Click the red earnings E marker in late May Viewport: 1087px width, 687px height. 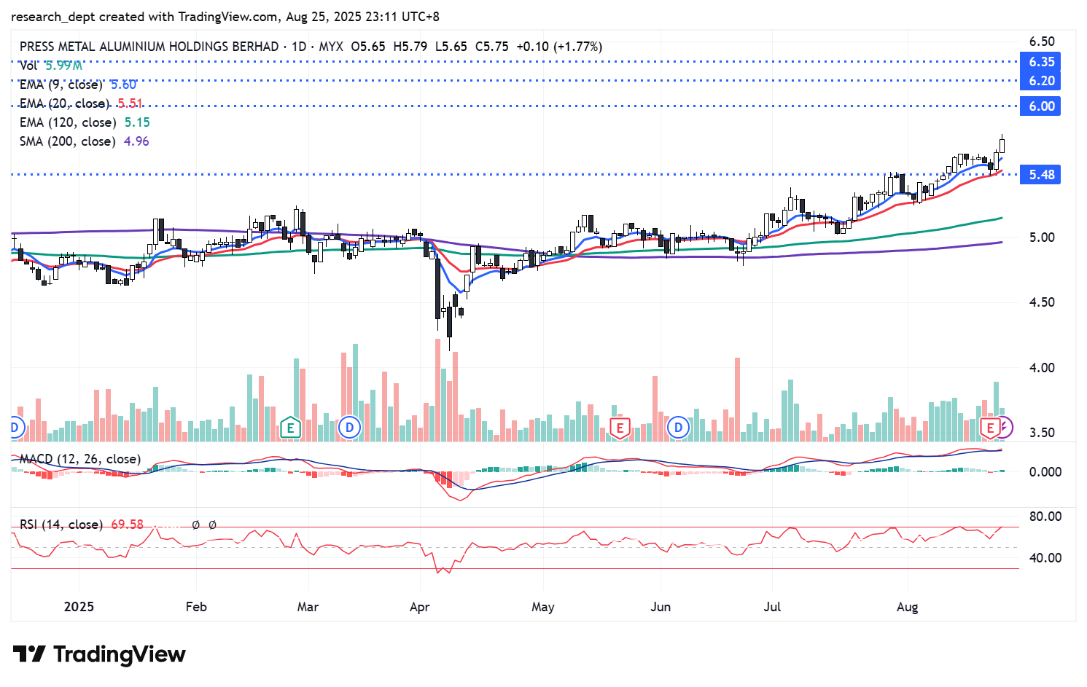click(620, 428)
